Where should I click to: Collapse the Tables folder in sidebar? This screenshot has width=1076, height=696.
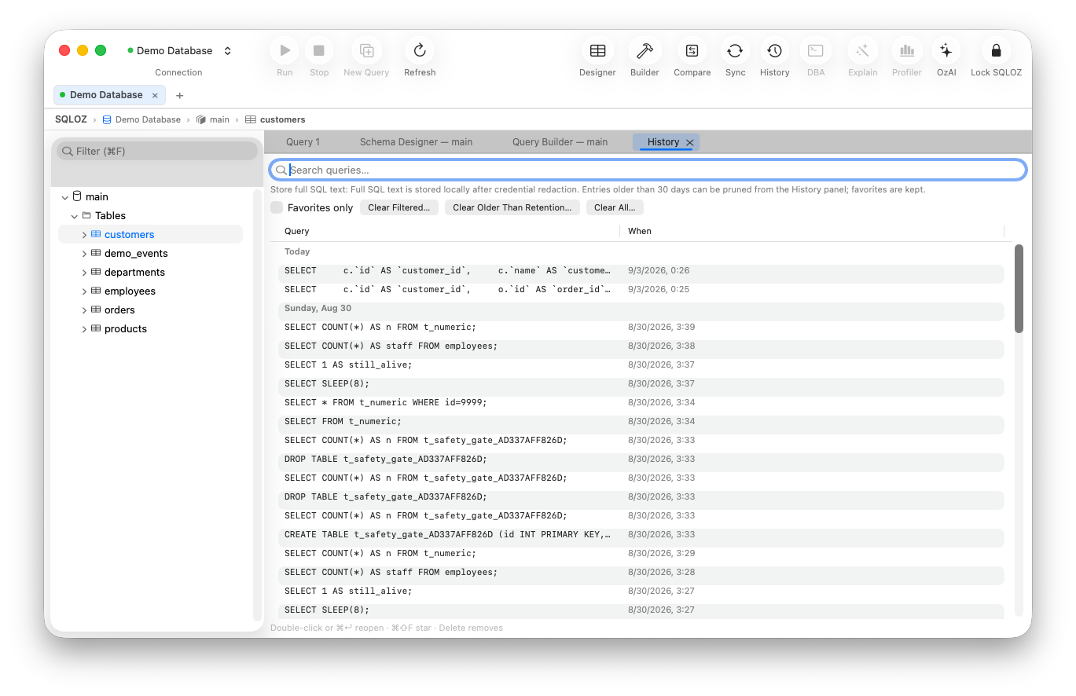75,216
